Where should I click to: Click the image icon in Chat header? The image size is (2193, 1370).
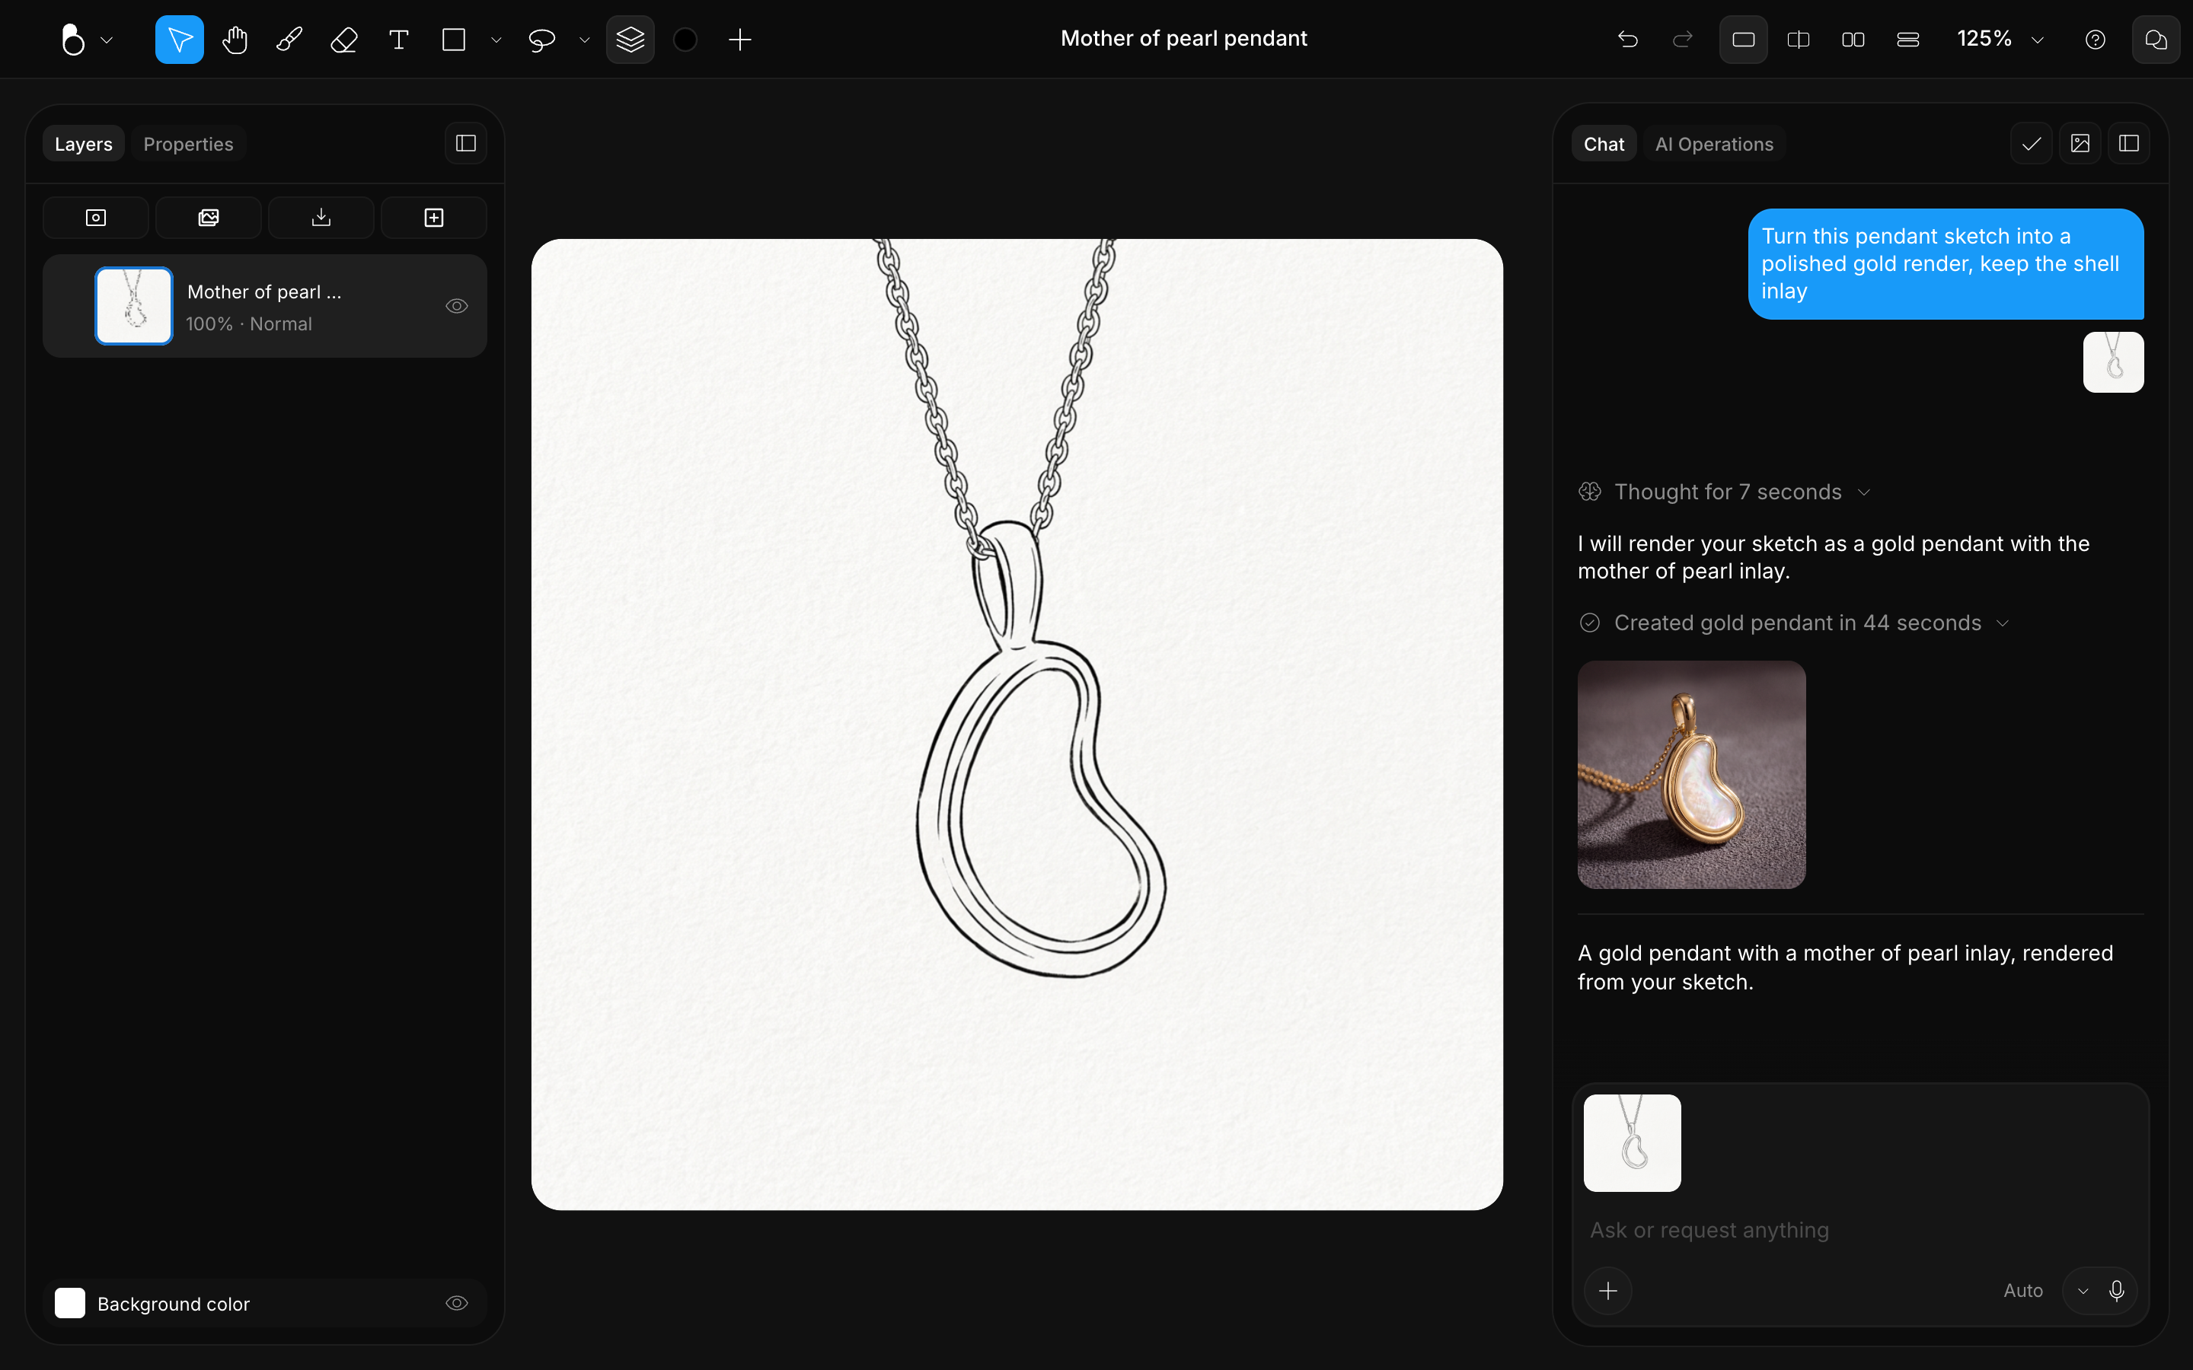click(x=2080, y=143)
